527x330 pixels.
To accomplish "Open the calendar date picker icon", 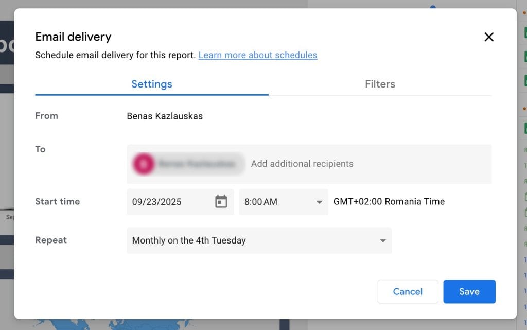I will pos(221,202).
